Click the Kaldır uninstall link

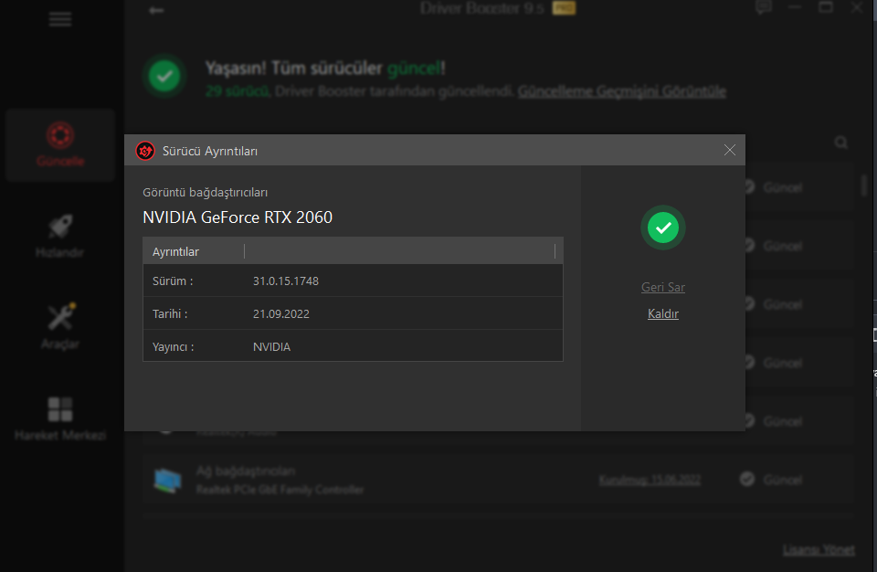(x=663, y=314)
